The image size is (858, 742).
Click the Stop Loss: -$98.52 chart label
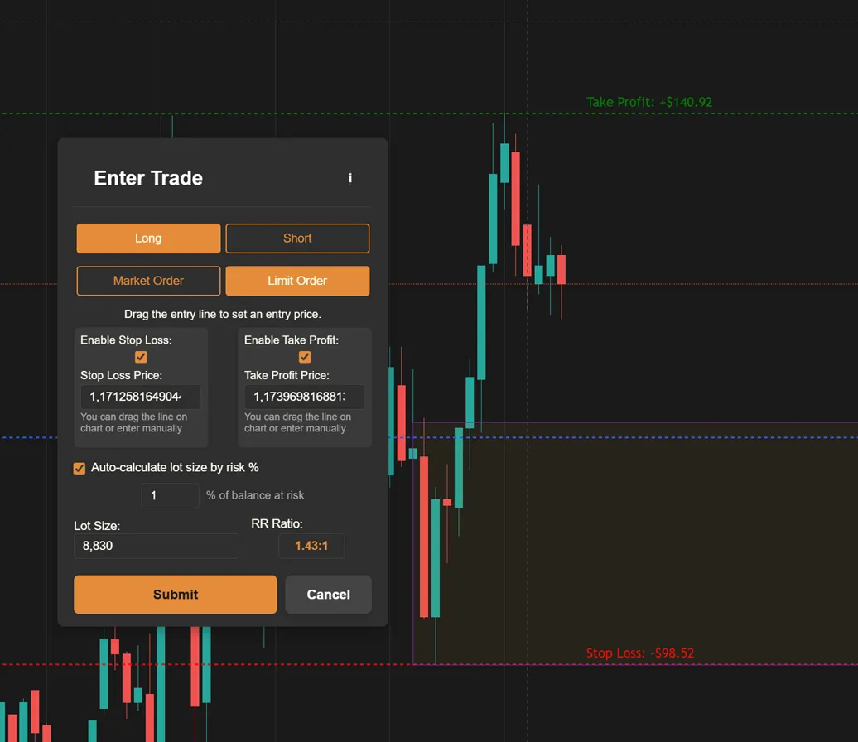(x=639, y=653)
